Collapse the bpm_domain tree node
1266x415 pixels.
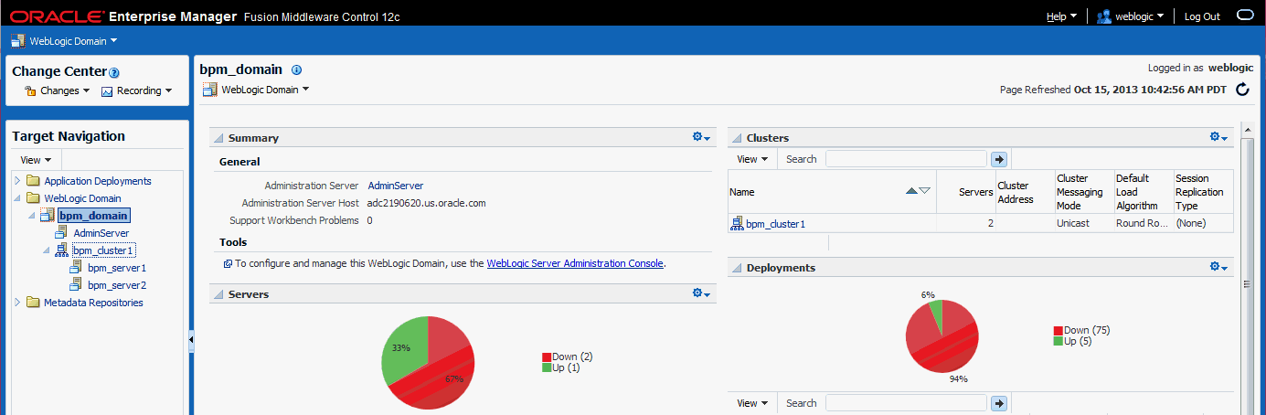tap(31, 216)
